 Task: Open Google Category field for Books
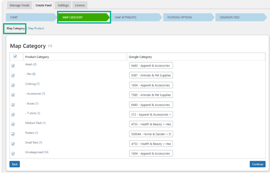(x=151, y=105)
